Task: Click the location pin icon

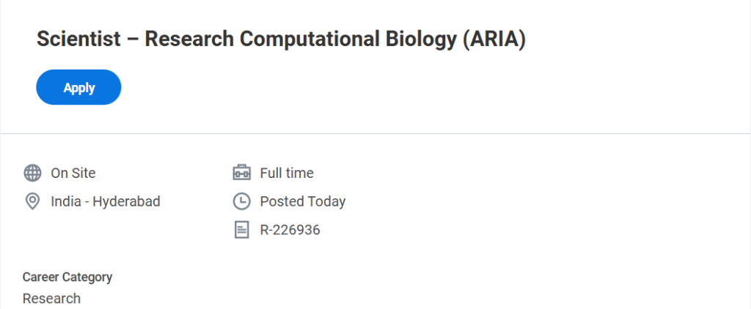Action: (32, 201)
